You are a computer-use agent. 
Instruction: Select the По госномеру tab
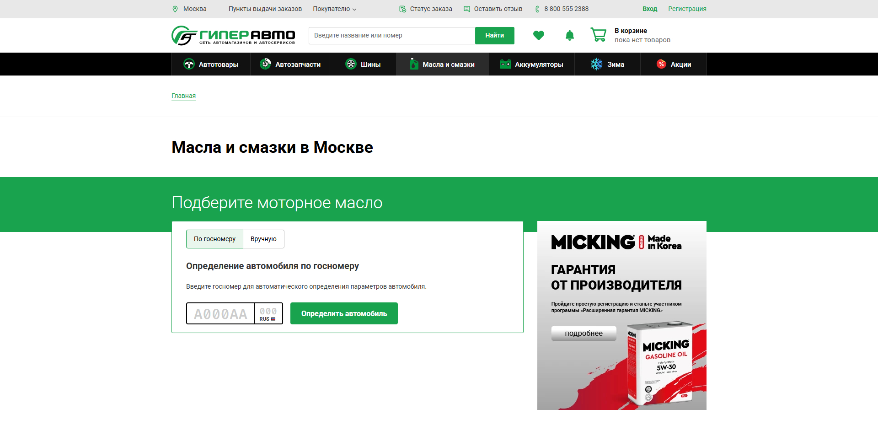(214, 239)
